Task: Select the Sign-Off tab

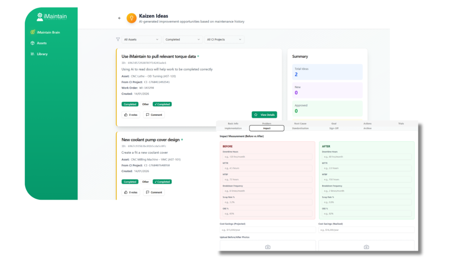Action: coord(334,128)
